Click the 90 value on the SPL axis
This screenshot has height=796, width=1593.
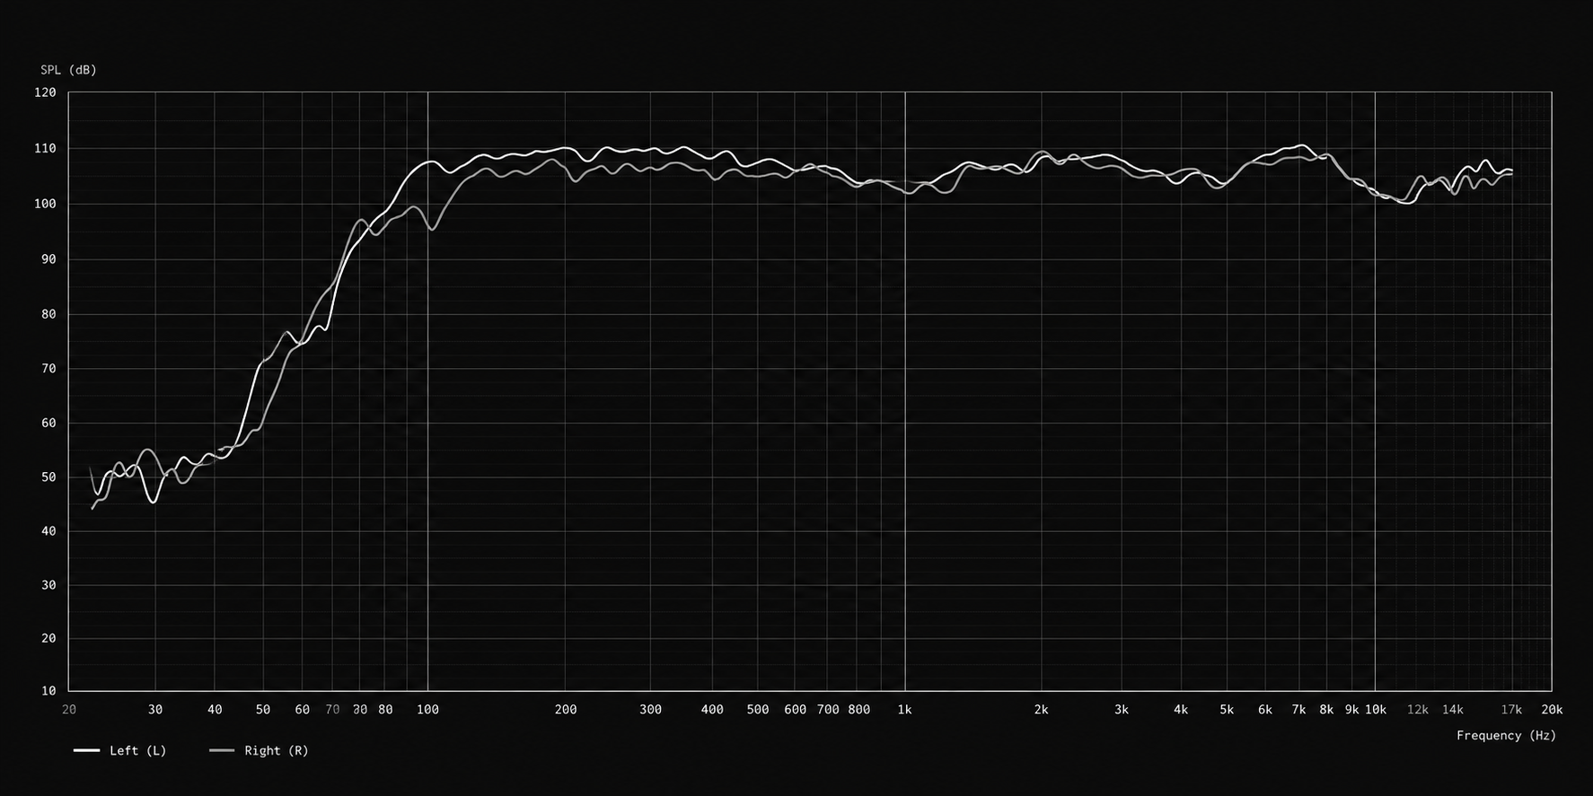tap(48, 259)
